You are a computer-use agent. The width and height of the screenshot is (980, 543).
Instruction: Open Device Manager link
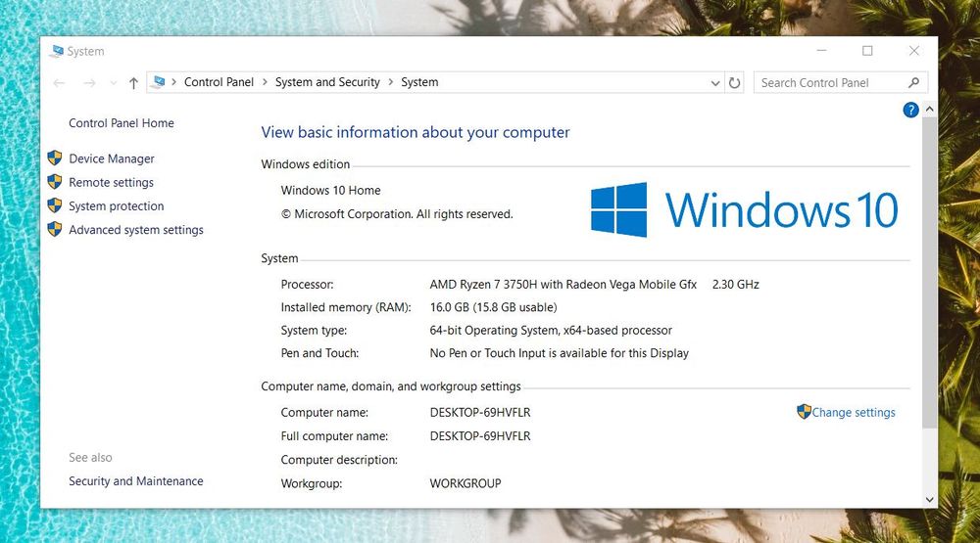[112, 158]
